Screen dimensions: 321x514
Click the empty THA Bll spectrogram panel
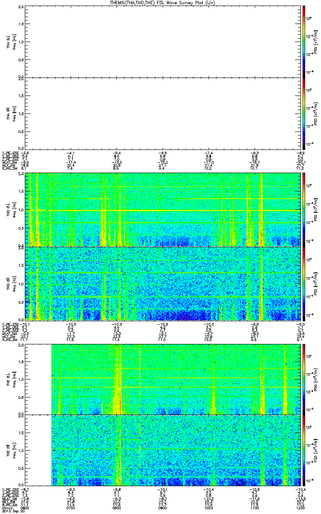(160, 113)
